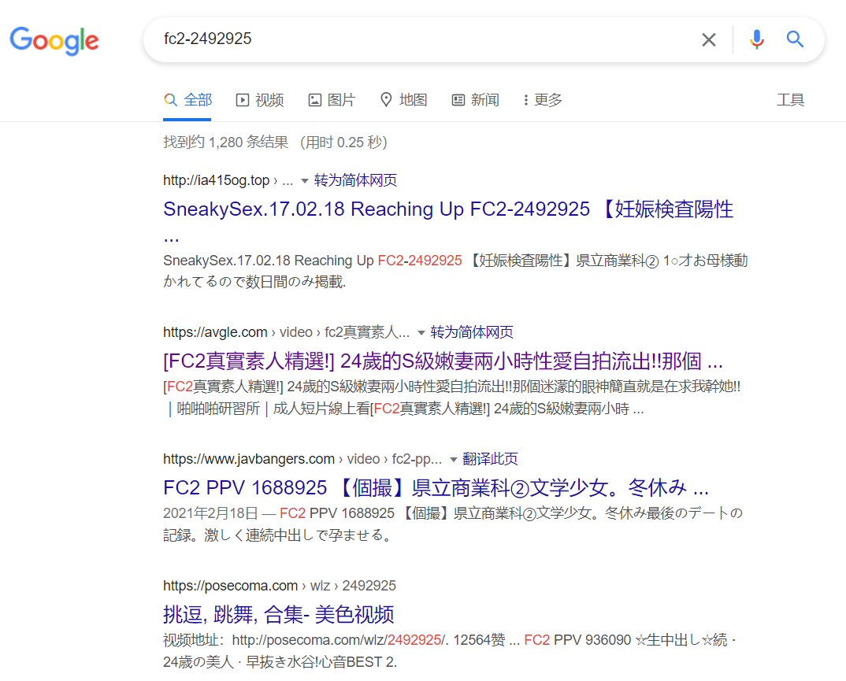Click the Google logo
The image size is (846, 681).
pyautogui.click(x=54, y=40)
